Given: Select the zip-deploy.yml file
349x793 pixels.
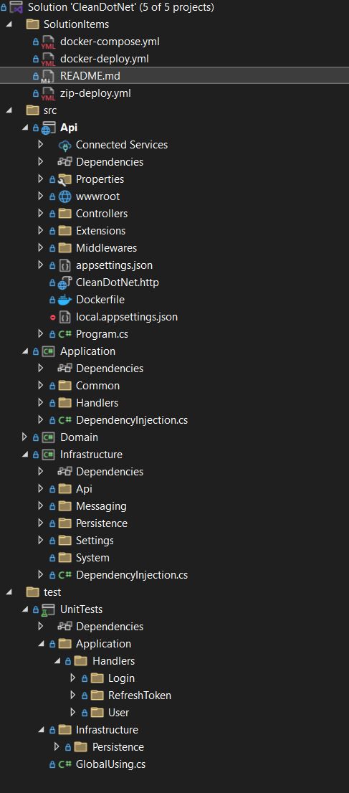Looking at the screenshot, I should coord(95,93).
